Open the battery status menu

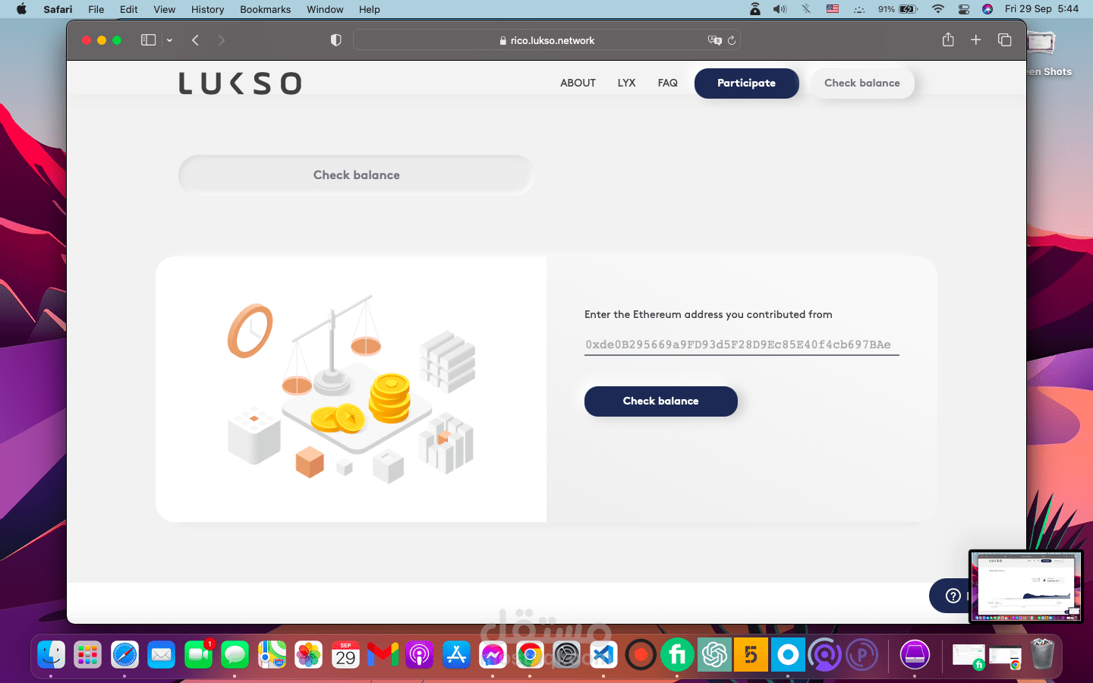pyautogui.click(x=898, y=9)
